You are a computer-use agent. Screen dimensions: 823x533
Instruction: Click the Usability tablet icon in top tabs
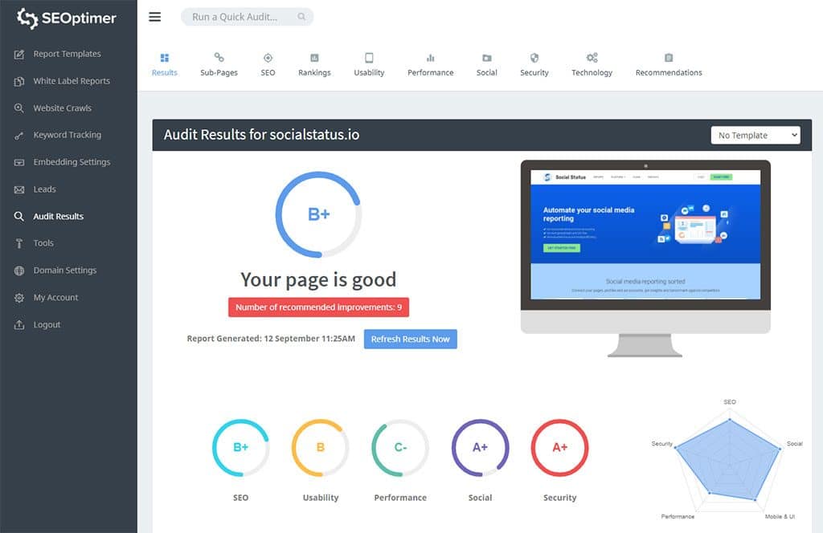(369, 58)
